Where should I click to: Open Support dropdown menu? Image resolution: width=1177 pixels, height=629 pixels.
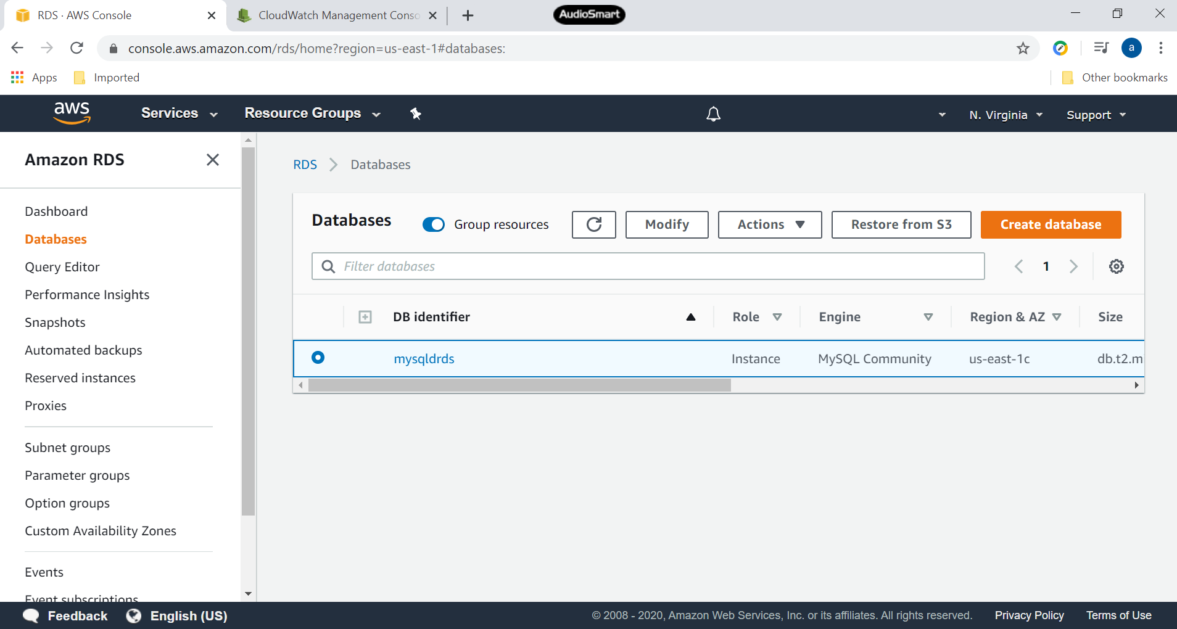click(1096, 115)
